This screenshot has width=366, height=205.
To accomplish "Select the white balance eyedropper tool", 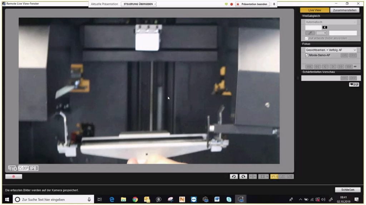I will point(310,33).
